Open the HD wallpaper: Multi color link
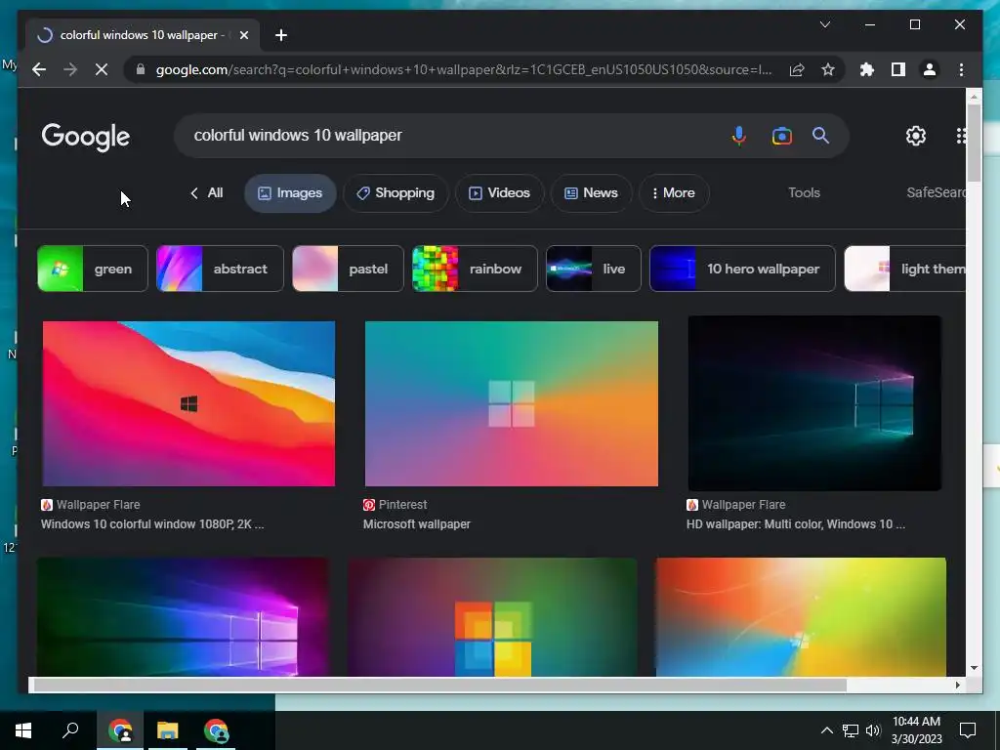 tap(795, 524)
